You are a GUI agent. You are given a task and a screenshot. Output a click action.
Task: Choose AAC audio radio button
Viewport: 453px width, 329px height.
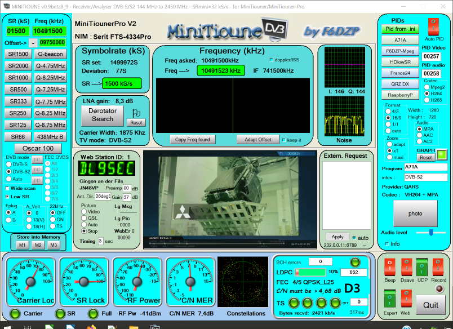click(420, 135)
